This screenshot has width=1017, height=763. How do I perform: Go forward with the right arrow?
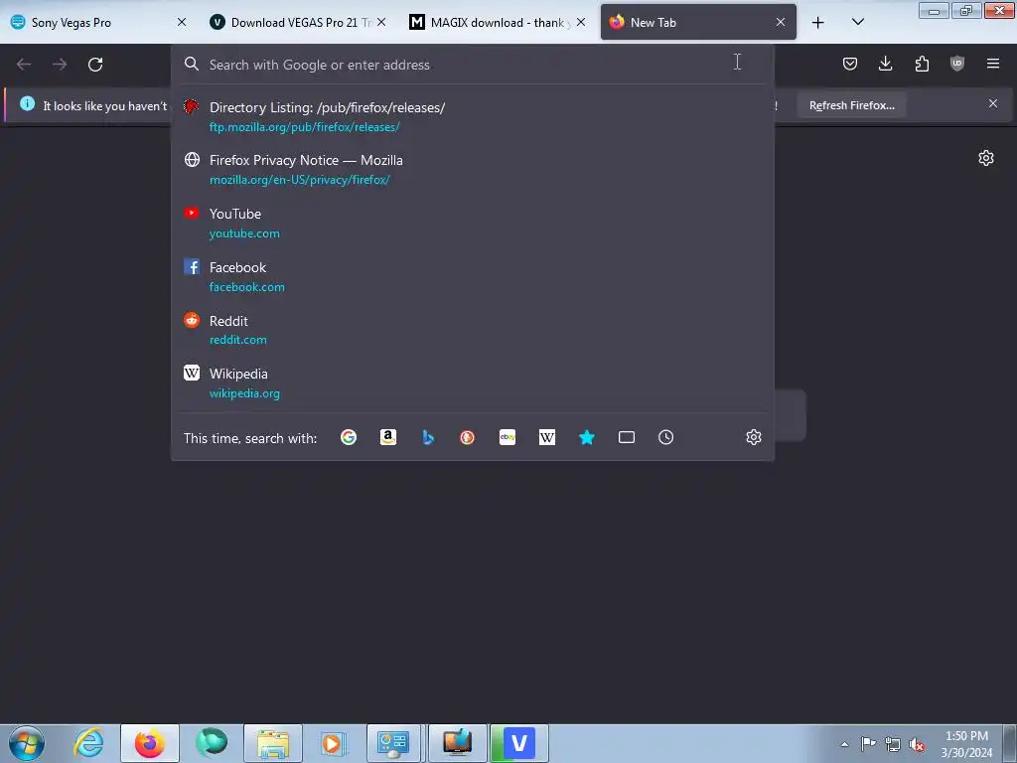(60, 65)
